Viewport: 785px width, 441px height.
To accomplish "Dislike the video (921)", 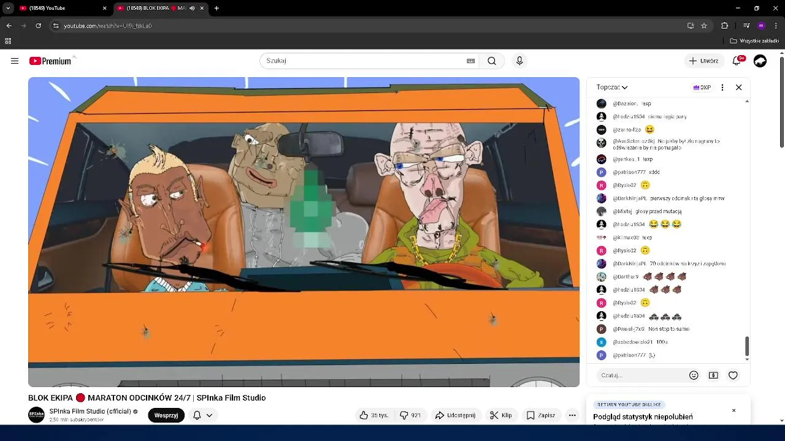I will 410,415.
